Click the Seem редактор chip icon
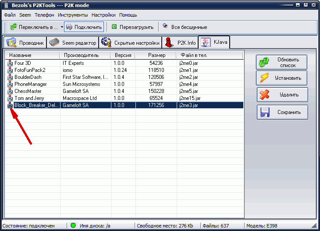320x231 pixels. click(x=54, y=43)
